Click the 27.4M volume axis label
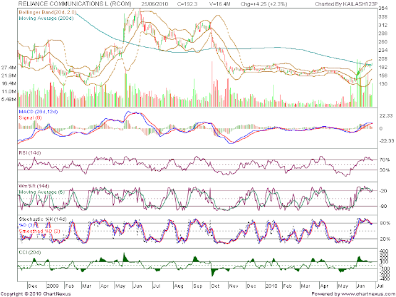Screen dimensions: 396x297 pos(9,67)
